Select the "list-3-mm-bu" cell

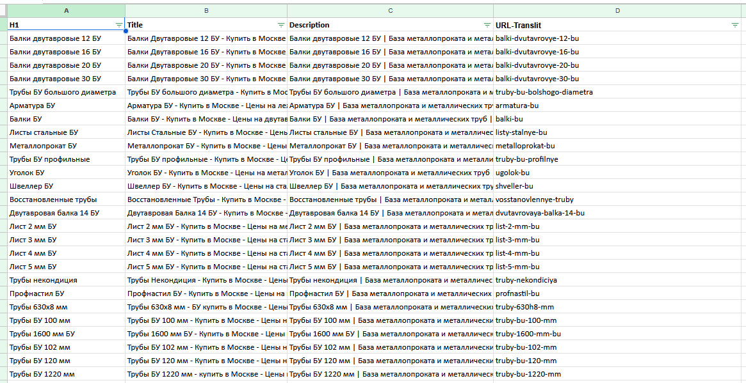tap(517, 240)
